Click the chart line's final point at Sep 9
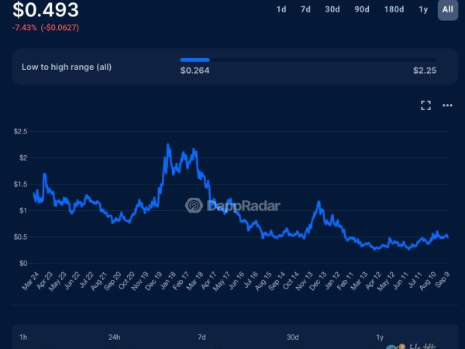This screenshot has width=465, height=349. pyautogui.click(x=447, y=237)
